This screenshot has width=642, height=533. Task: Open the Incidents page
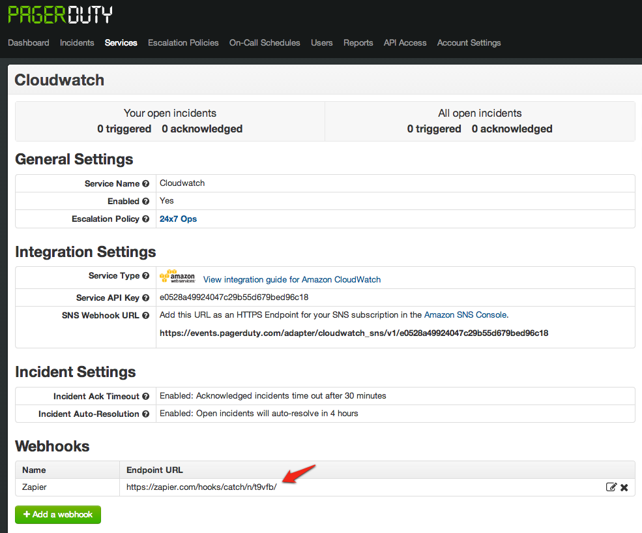point(77,42)
